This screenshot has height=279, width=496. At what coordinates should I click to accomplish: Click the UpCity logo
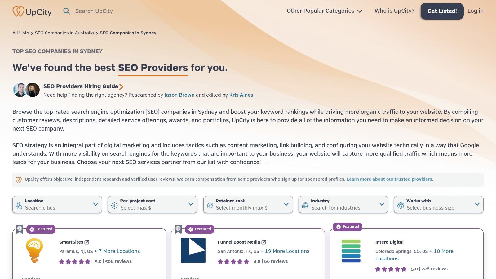[33, 11]
